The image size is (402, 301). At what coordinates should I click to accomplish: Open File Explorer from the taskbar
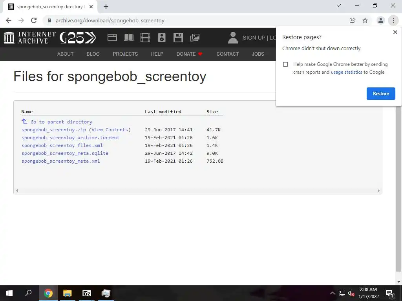click(68, 293)
